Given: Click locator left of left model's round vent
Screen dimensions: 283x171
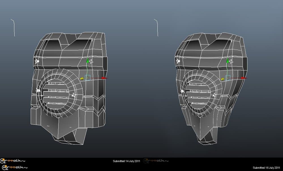Looking at the screenshot, I should [37, 90].
